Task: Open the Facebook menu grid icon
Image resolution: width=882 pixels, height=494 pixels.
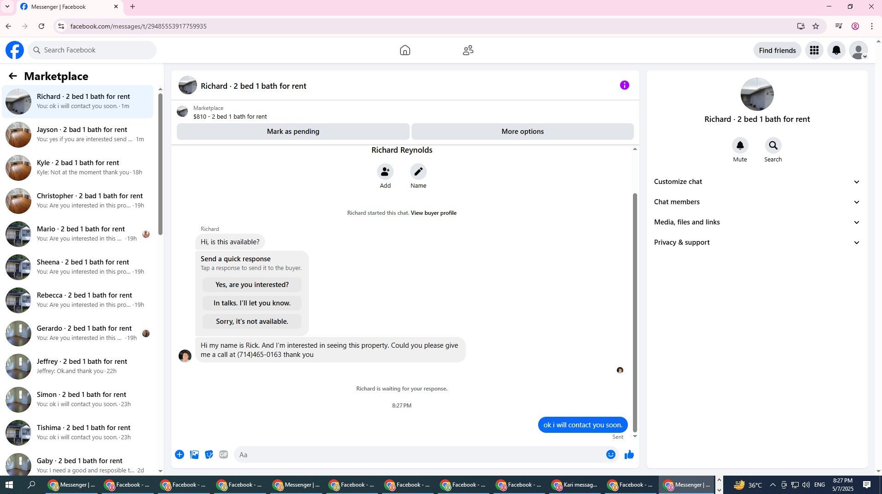Action: (x=814, y=50)
